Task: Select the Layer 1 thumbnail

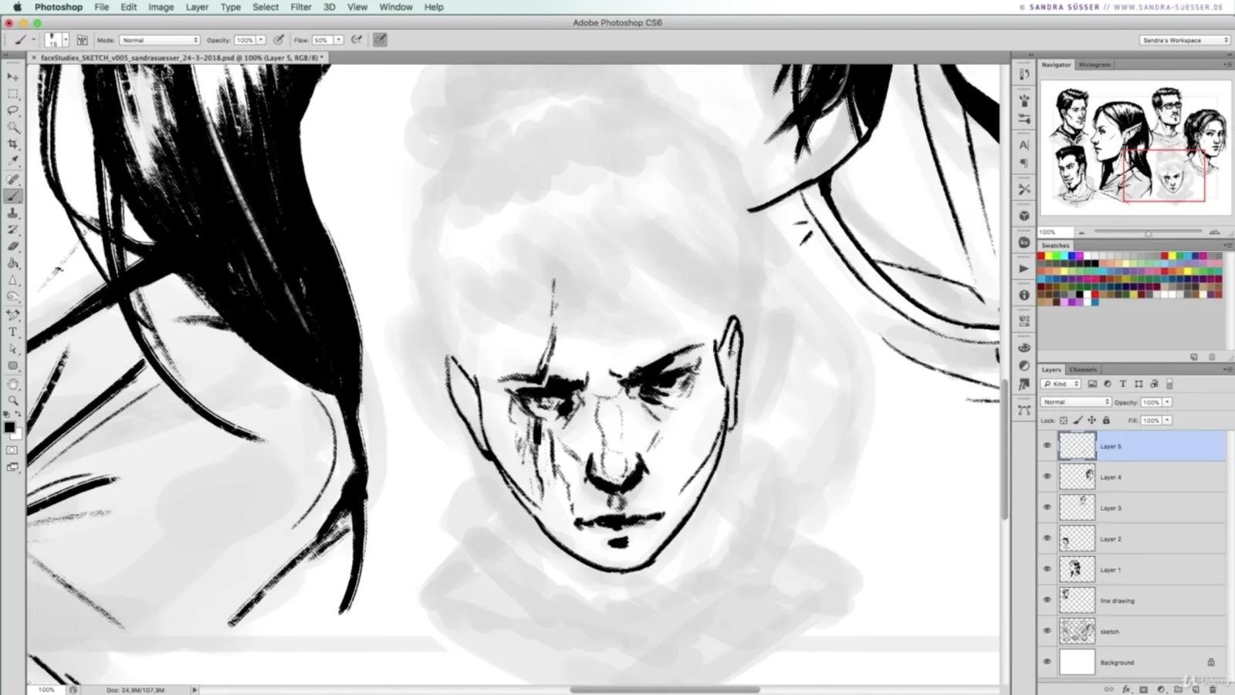Action: pos(1077,569)
